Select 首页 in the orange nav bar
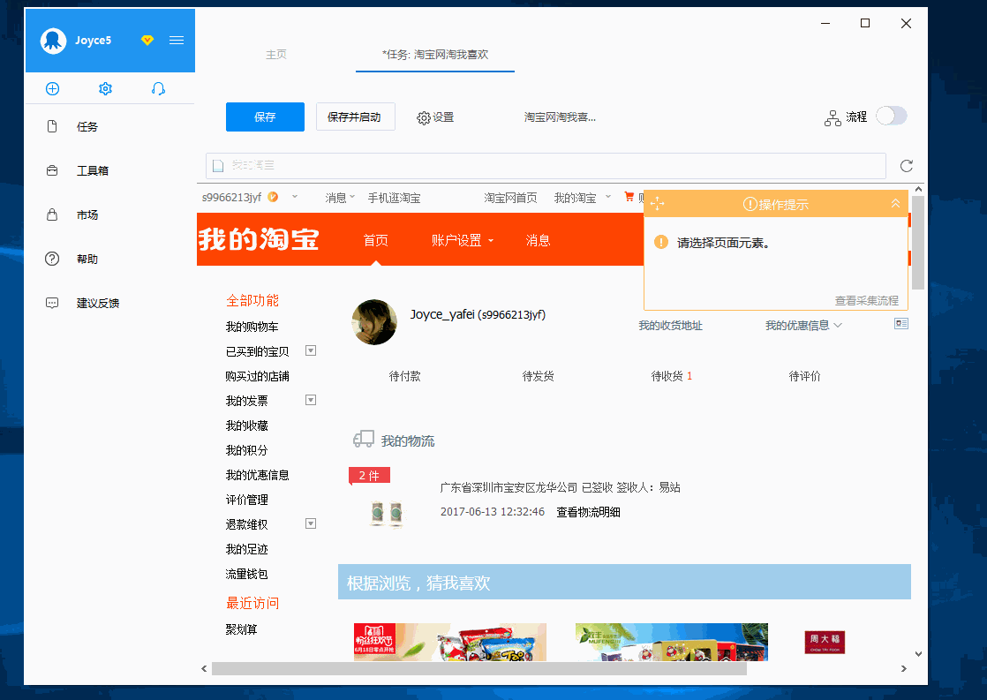Screen dimensions: 987x700 pyautogui.click(x=376, y=240)
